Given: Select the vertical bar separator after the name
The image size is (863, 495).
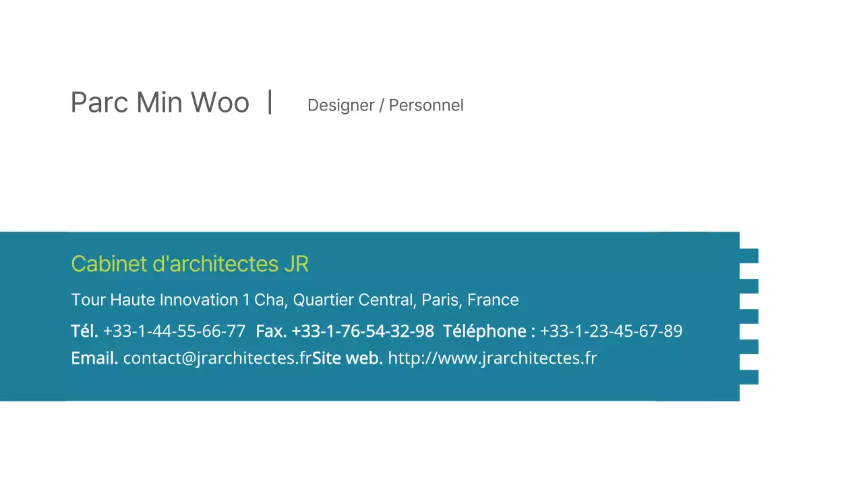Looking at the screenshot, I should click(x=270, y=102).
